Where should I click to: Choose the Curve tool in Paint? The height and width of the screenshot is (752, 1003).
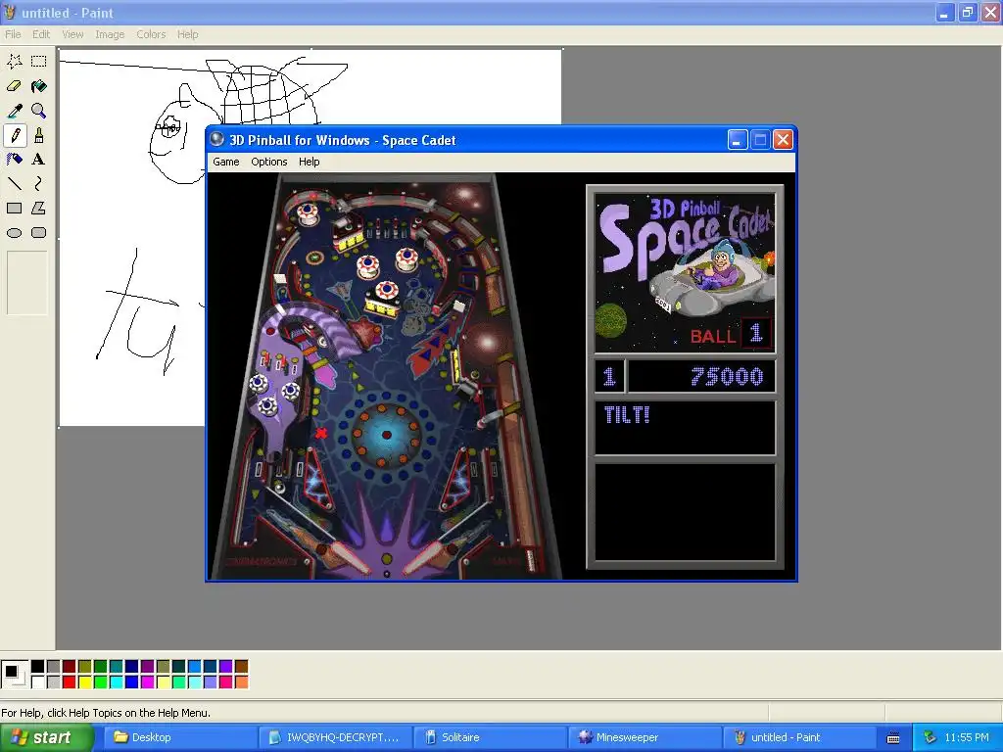(39, 184)
